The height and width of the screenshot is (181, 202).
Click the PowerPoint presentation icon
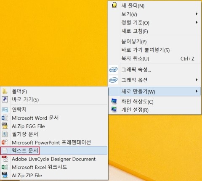[5, 142]
